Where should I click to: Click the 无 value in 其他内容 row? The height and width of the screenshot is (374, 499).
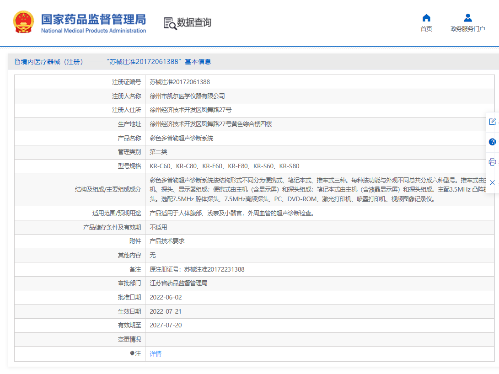tap(153, 255)
